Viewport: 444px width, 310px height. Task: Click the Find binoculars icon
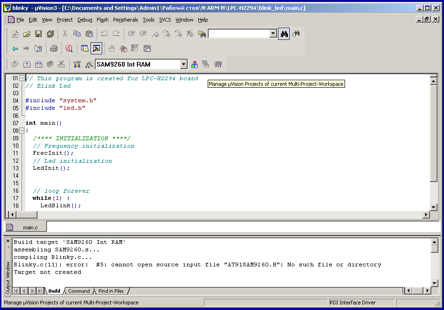[x=284, y=34]
